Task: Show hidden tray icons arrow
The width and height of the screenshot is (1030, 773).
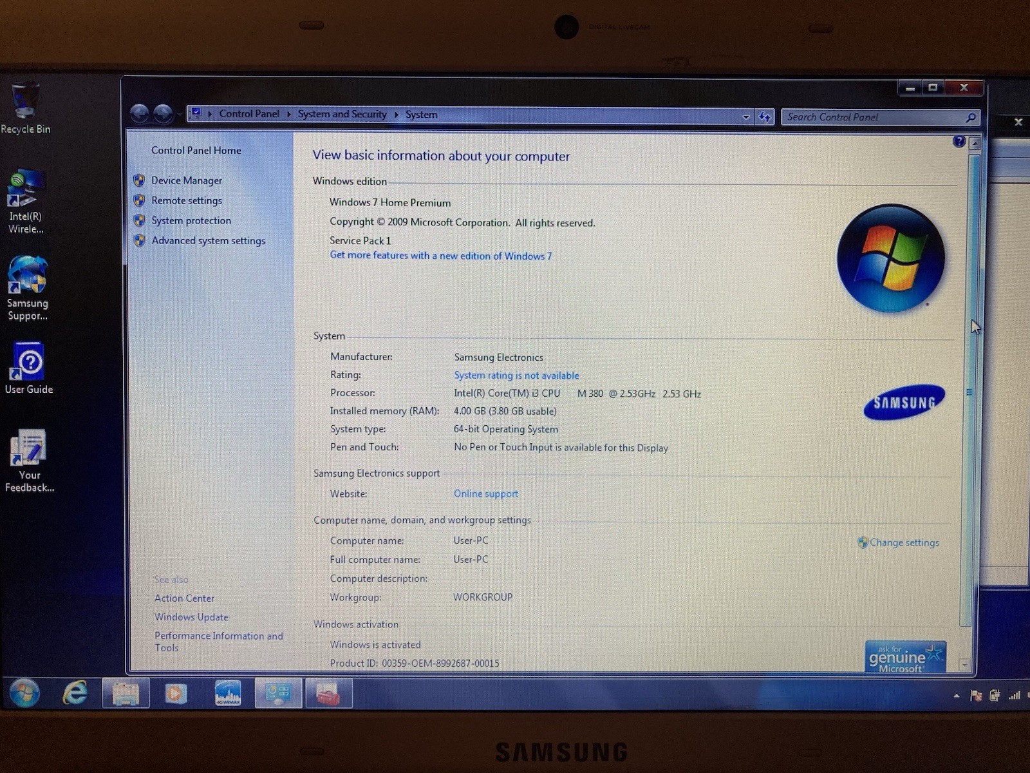Action: [x=956, y=696]
